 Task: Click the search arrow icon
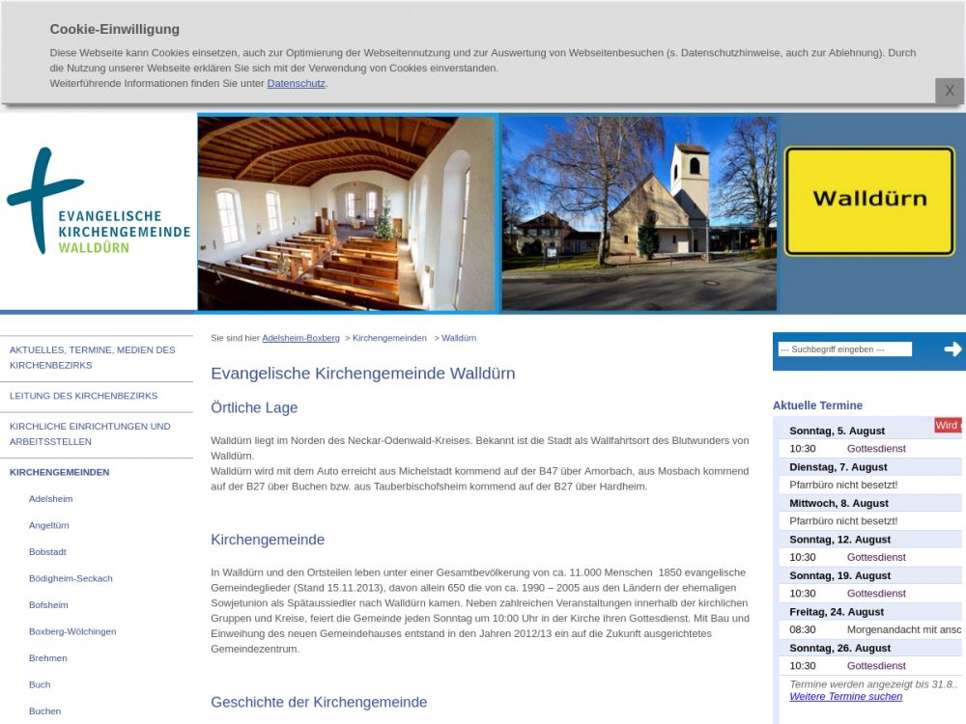tap(952, 349)
